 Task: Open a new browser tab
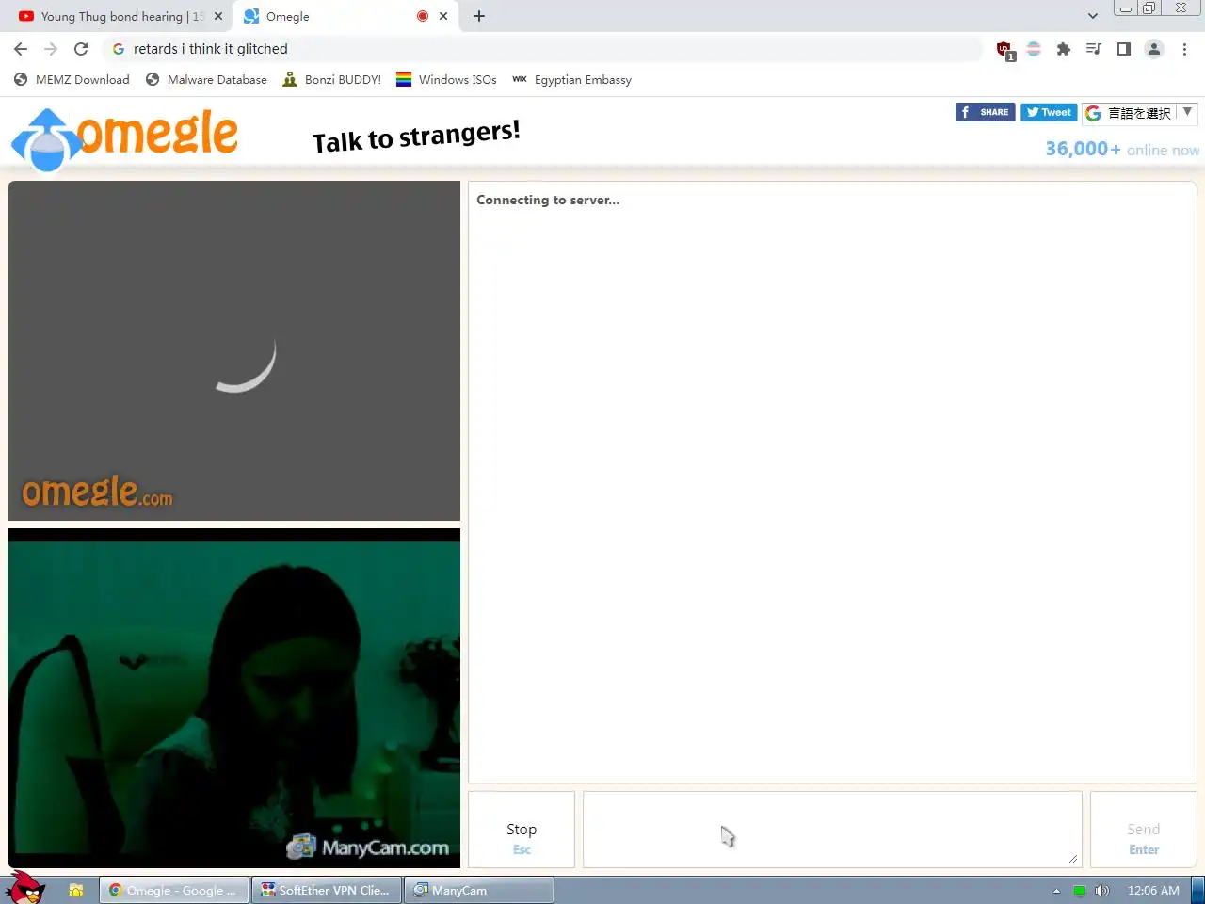479,16
